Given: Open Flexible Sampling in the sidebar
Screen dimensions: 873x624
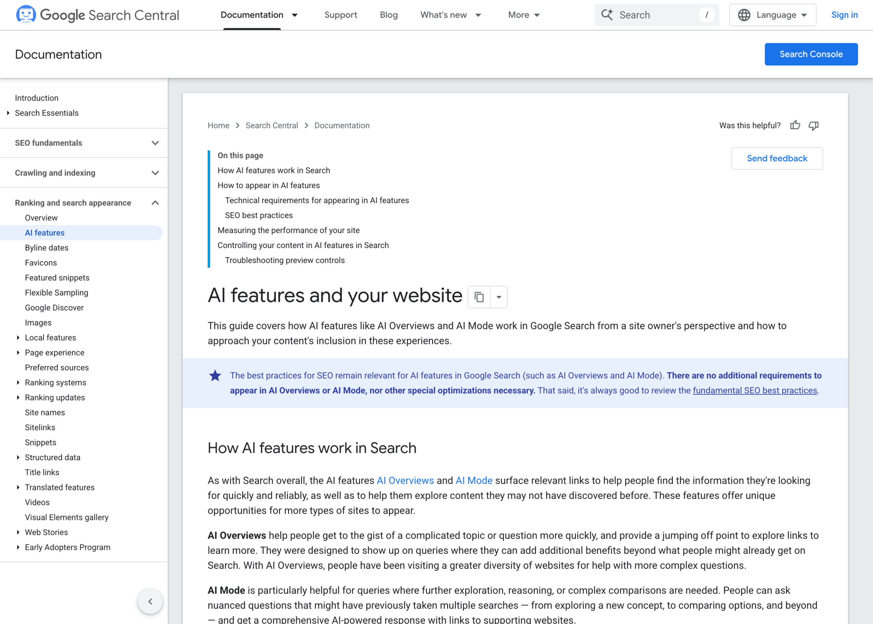Looking at the screenshot, I should 57,293.
